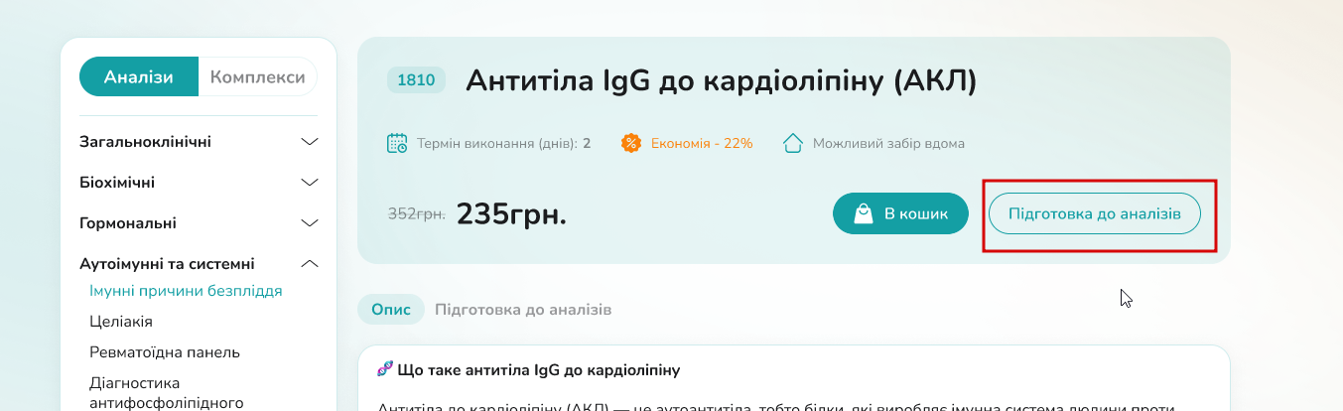Add analysis with В кошик button
Image resolution: width=1343 pixels, height=411 pixels.
point(900,213)
